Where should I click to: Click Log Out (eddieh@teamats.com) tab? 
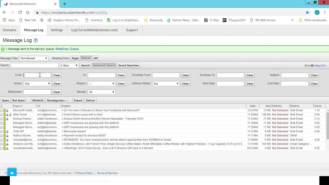tap(94, 30)
